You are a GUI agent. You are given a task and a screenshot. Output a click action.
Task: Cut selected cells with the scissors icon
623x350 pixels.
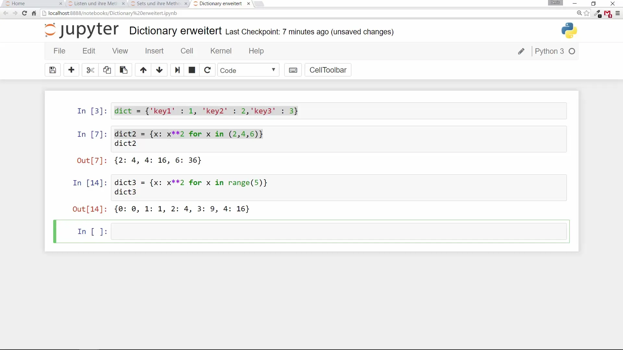pyautogui.click(x=90, y=70)
